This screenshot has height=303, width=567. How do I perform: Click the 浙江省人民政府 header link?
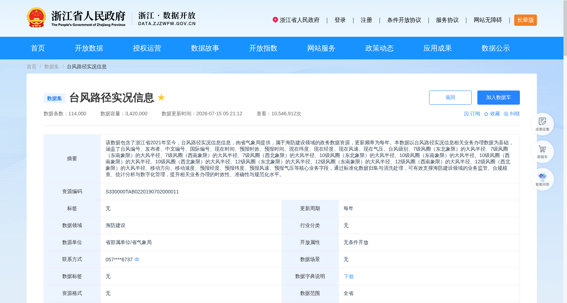tap(299, 20)
